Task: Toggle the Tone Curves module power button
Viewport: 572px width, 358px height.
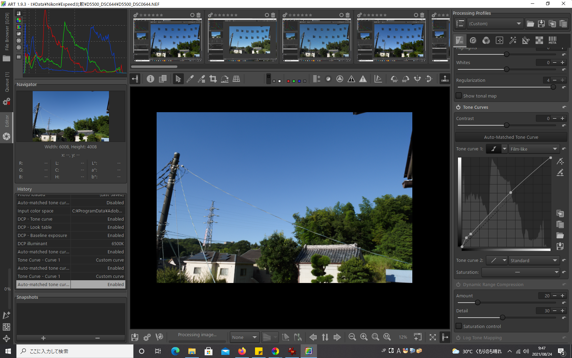Action: coord(458,107)
